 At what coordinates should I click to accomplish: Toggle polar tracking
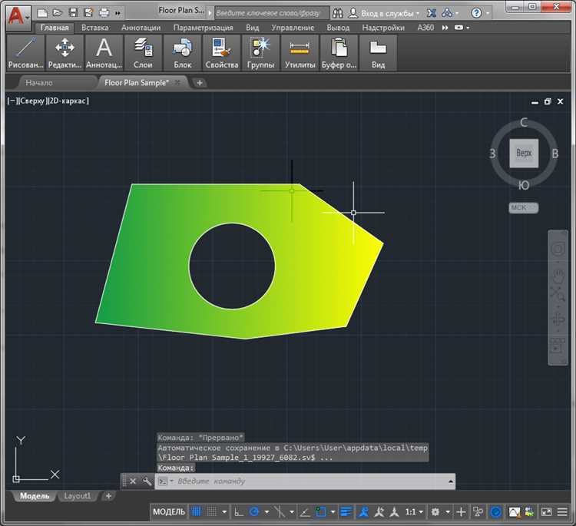[x=254, y=511]
